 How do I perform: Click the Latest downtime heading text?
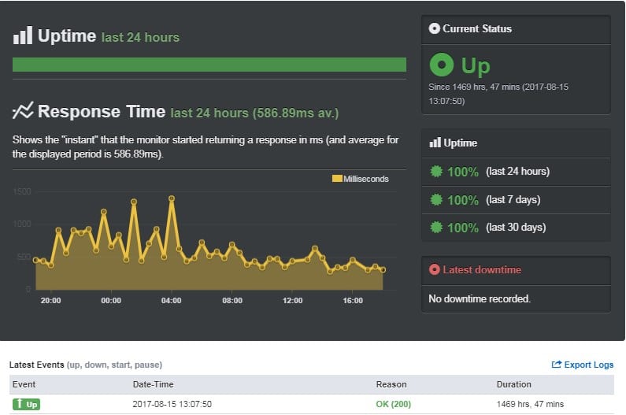(482, 269)
